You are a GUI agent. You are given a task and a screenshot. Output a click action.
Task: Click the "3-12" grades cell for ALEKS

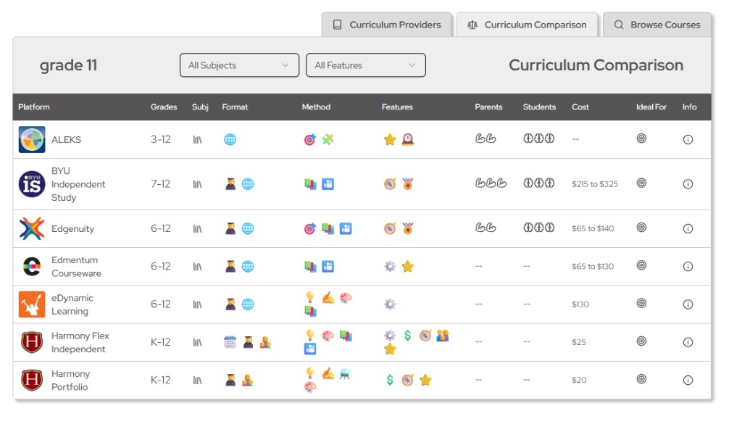[160, 140]
